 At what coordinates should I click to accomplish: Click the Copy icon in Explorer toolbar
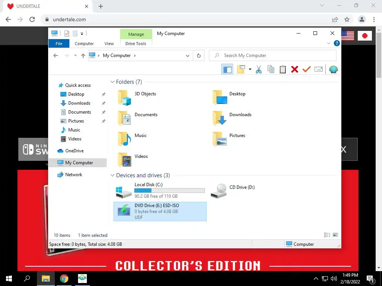coord(271,70)
